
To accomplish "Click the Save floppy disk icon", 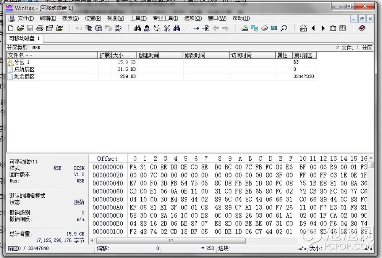I will click(30, 28).
